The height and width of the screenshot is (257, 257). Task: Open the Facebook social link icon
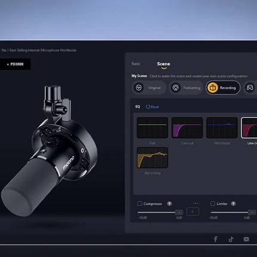[216, 239]
